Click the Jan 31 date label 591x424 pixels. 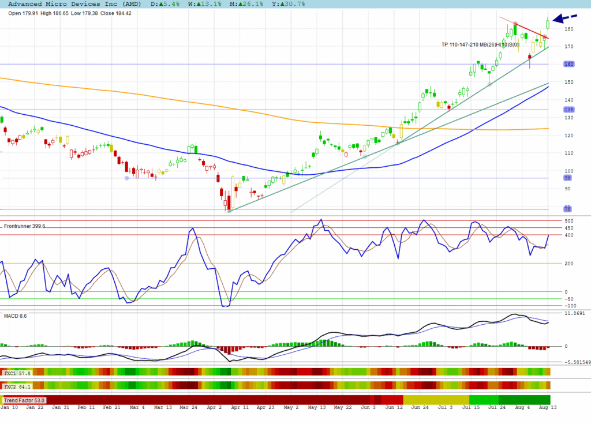61,407
